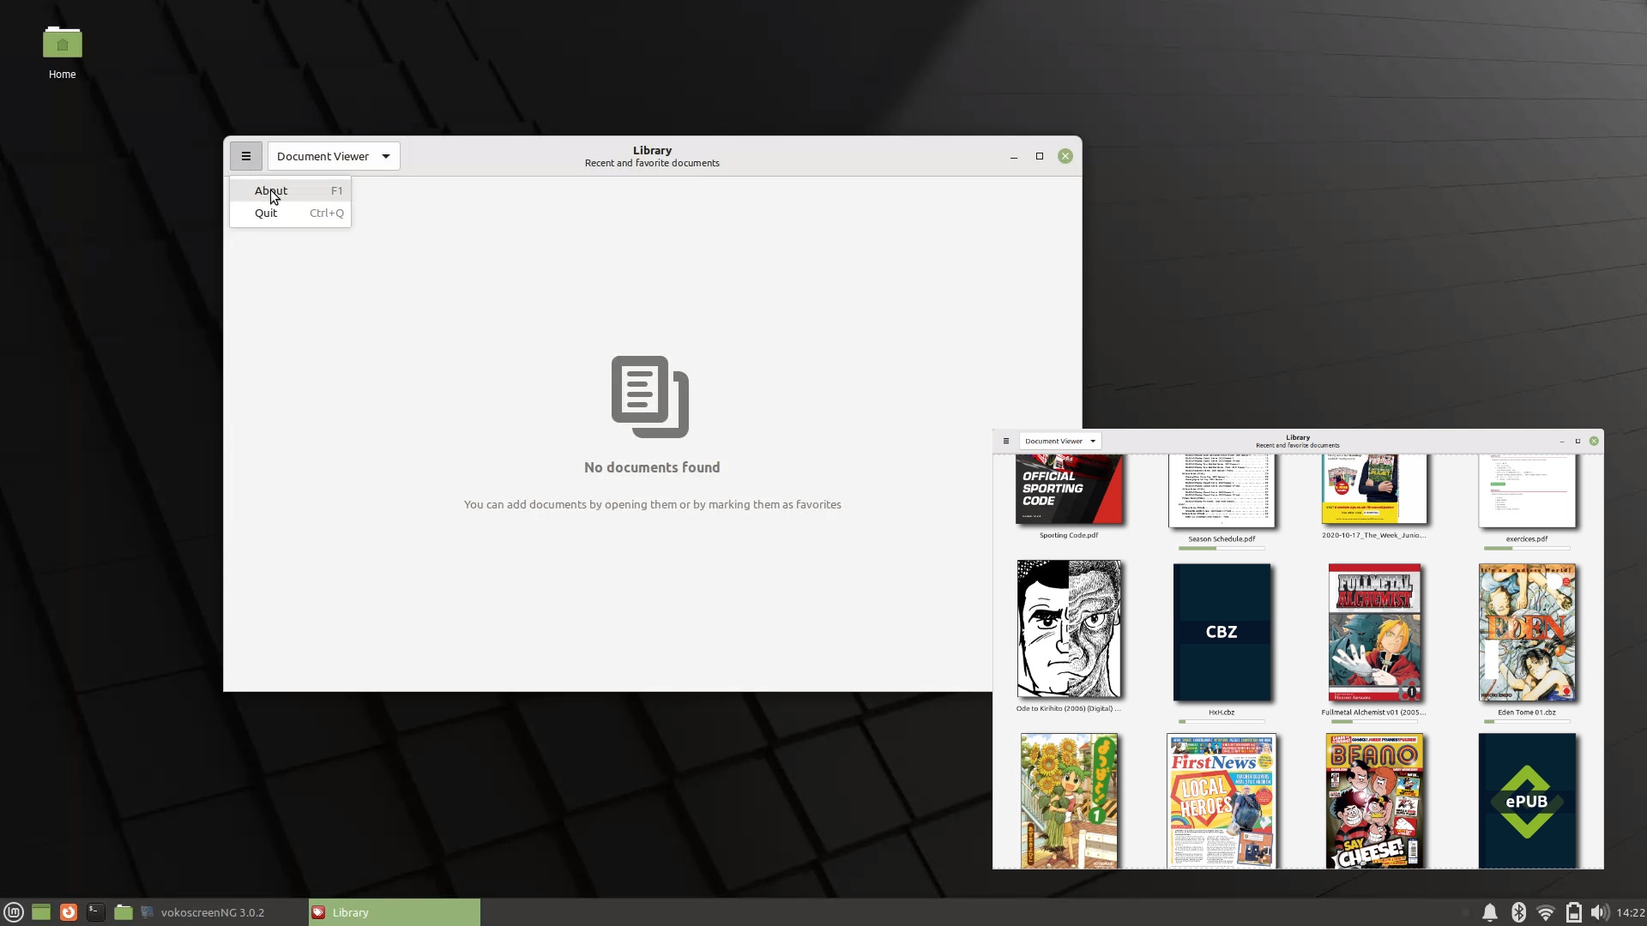
Task: Click the volume speaker icon
Action: 1599,912
